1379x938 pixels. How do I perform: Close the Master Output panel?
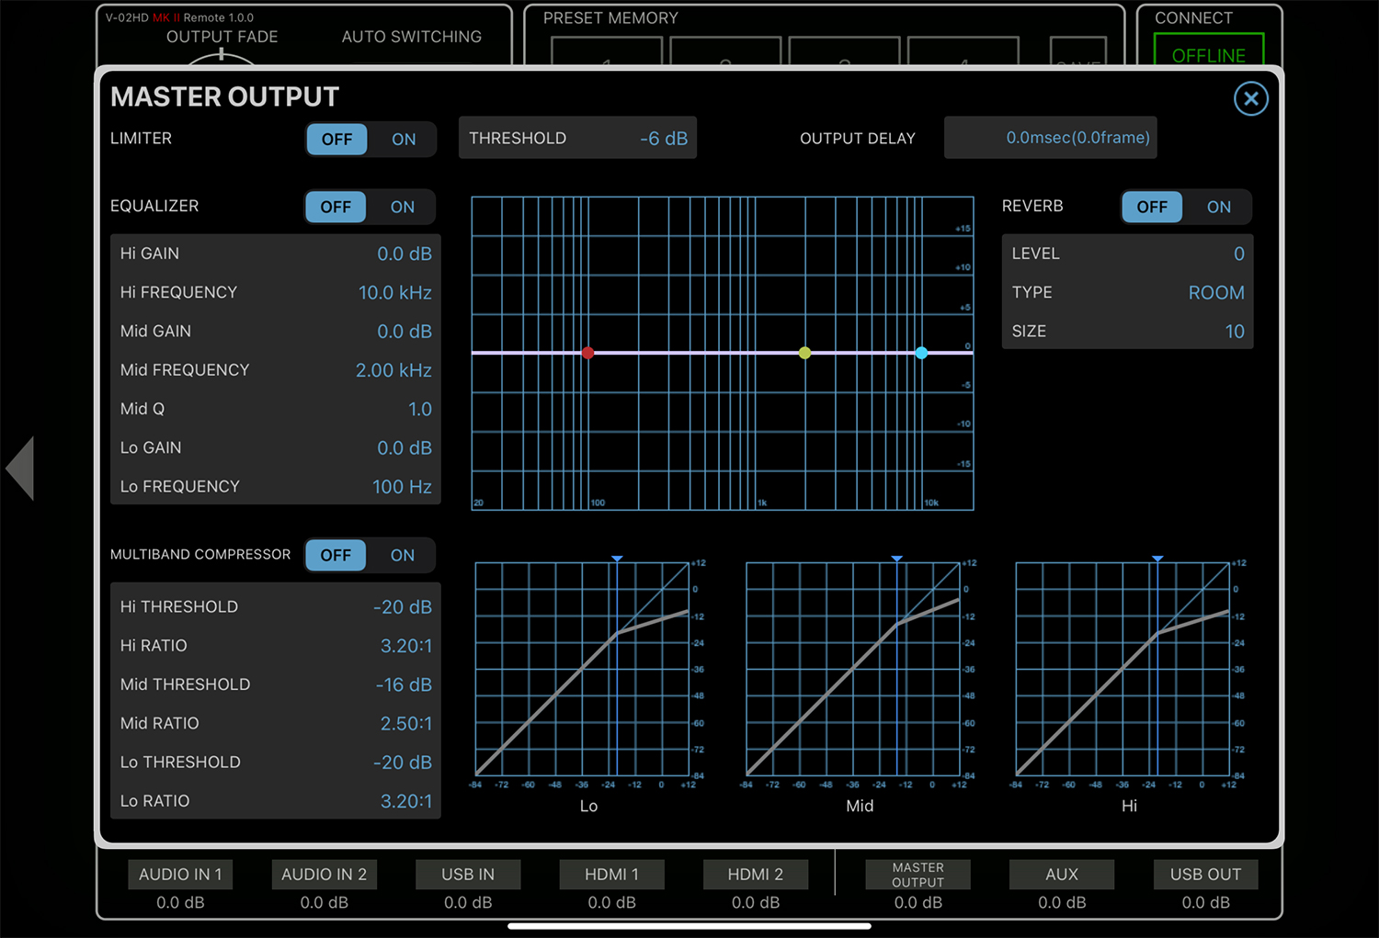tap(1250, 98)
